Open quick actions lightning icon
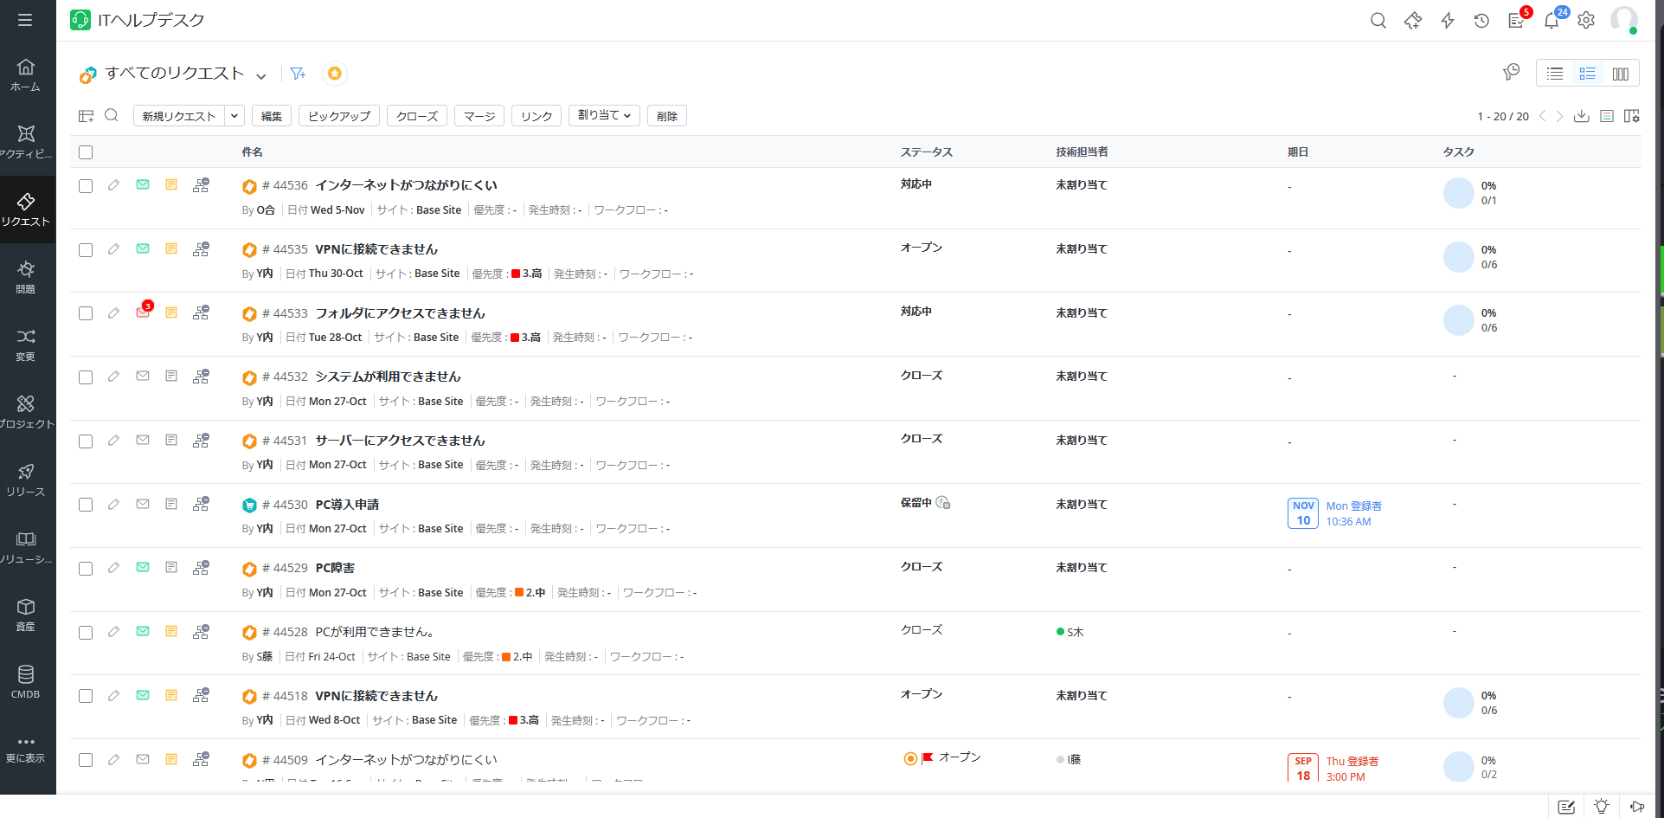The image size is (1664, 818). 1448,21
